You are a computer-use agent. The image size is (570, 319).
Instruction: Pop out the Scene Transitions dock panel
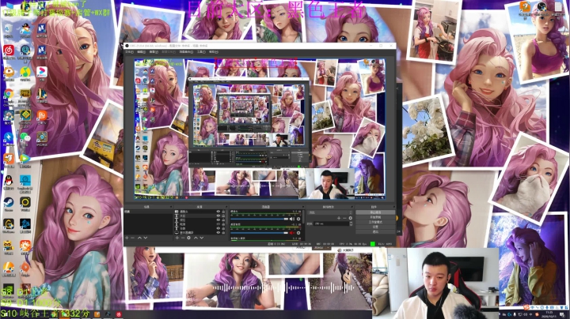click(x=352, y=207)
